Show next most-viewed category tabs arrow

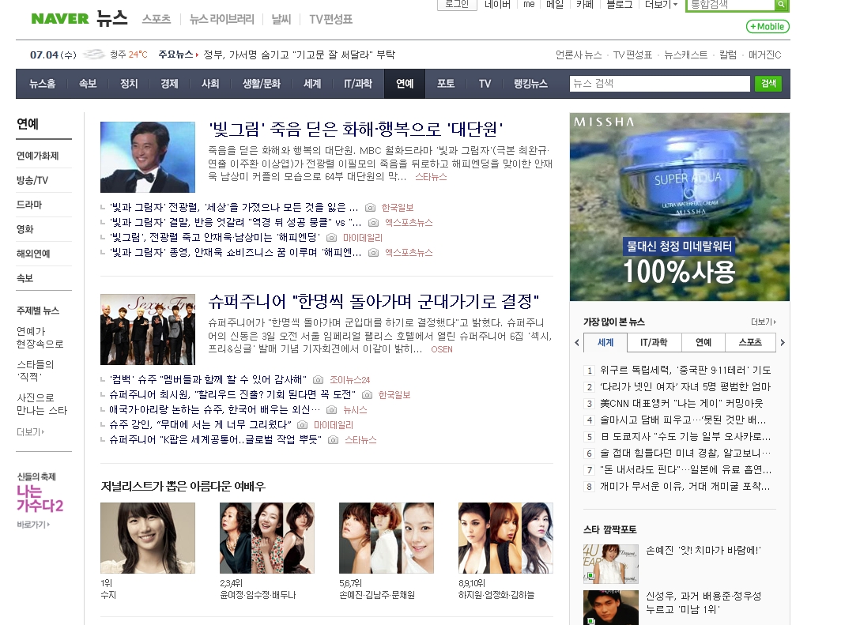pyautogui.click(x=783, y=343)
